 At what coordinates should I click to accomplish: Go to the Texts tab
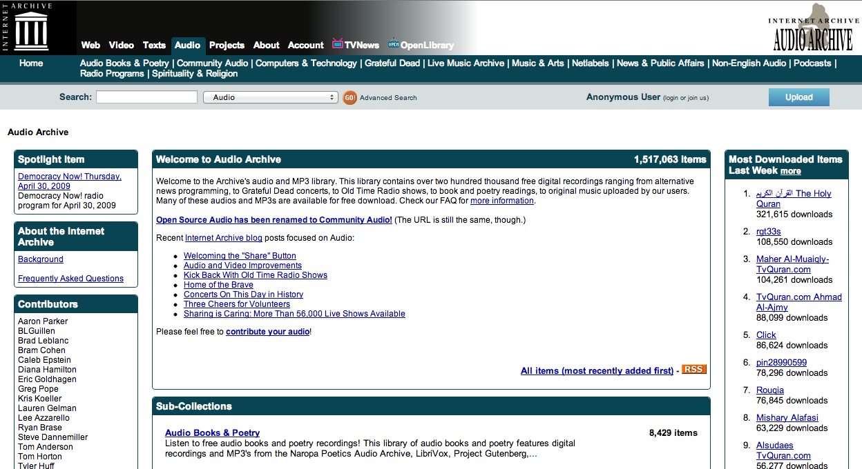[154, 45]
